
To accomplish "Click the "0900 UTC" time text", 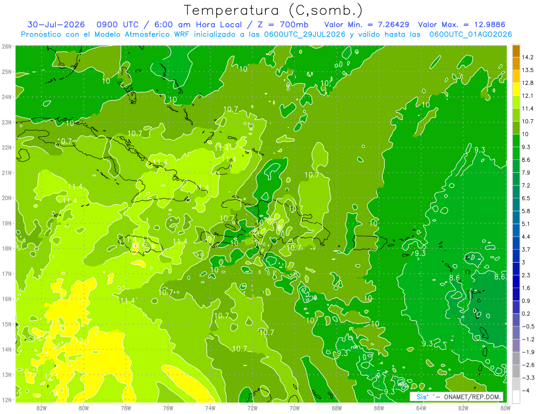I will point(118,25).
